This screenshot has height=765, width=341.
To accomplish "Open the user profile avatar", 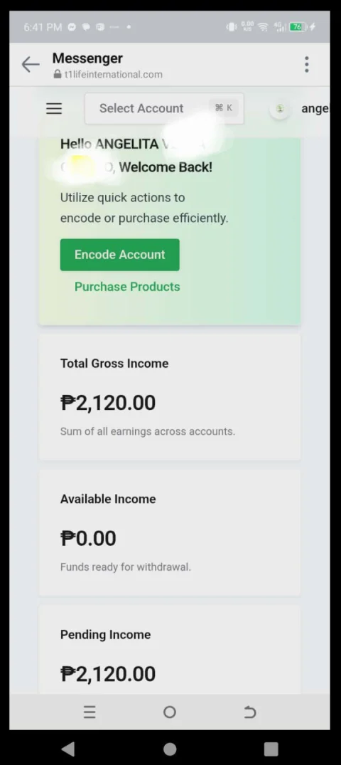I will (280, 109).
